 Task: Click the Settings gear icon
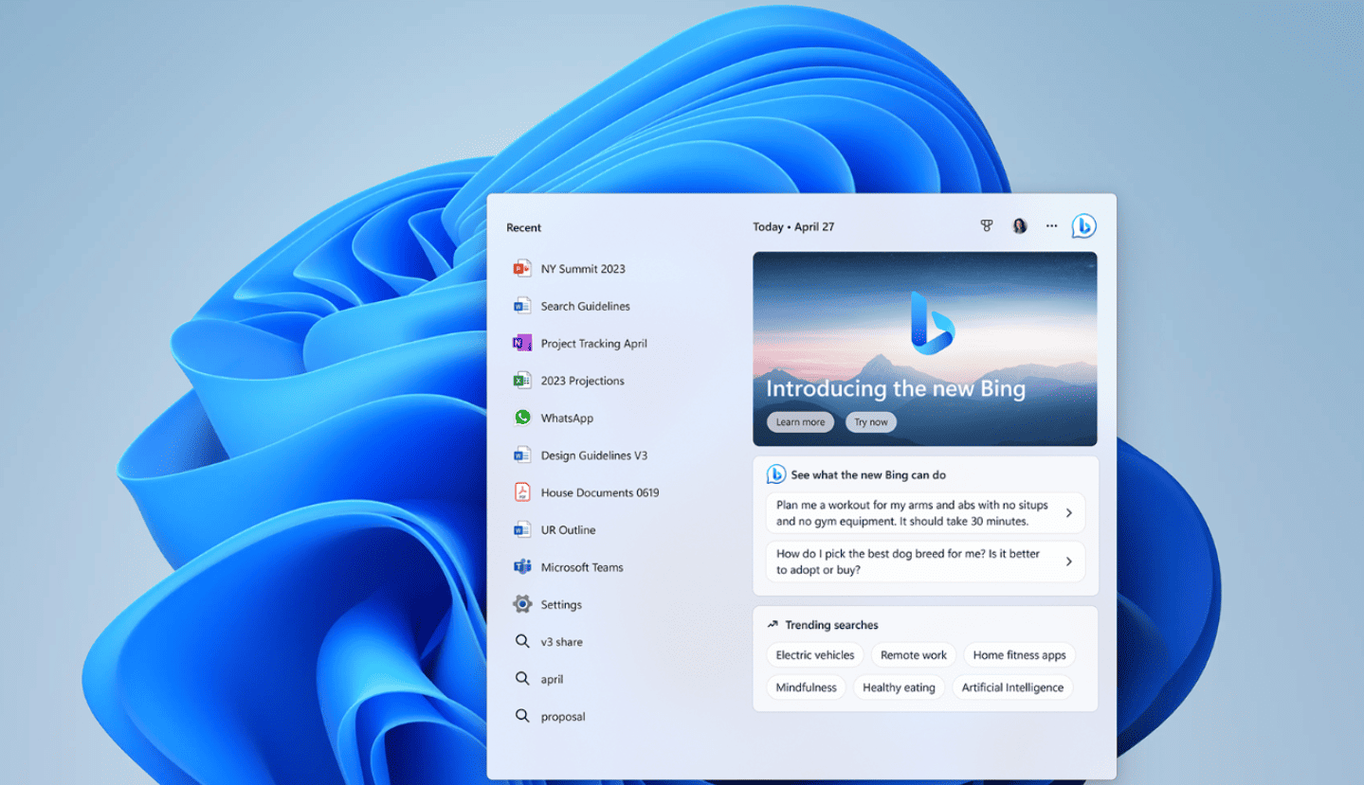(522, 604)
